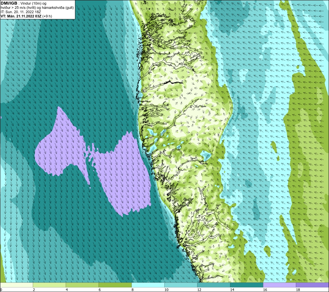Click the 'VT: Mán. 21.11.2022 03Z' line
Screen dimensions: 329x292
[21, 16]
